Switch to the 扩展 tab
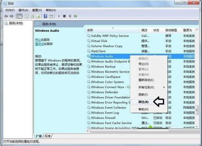 point(39,136)
